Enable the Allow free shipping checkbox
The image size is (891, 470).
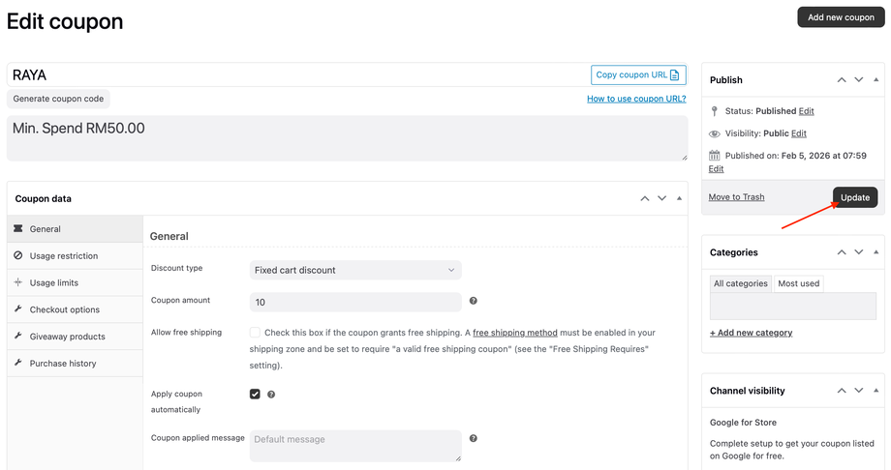point(255,333)
